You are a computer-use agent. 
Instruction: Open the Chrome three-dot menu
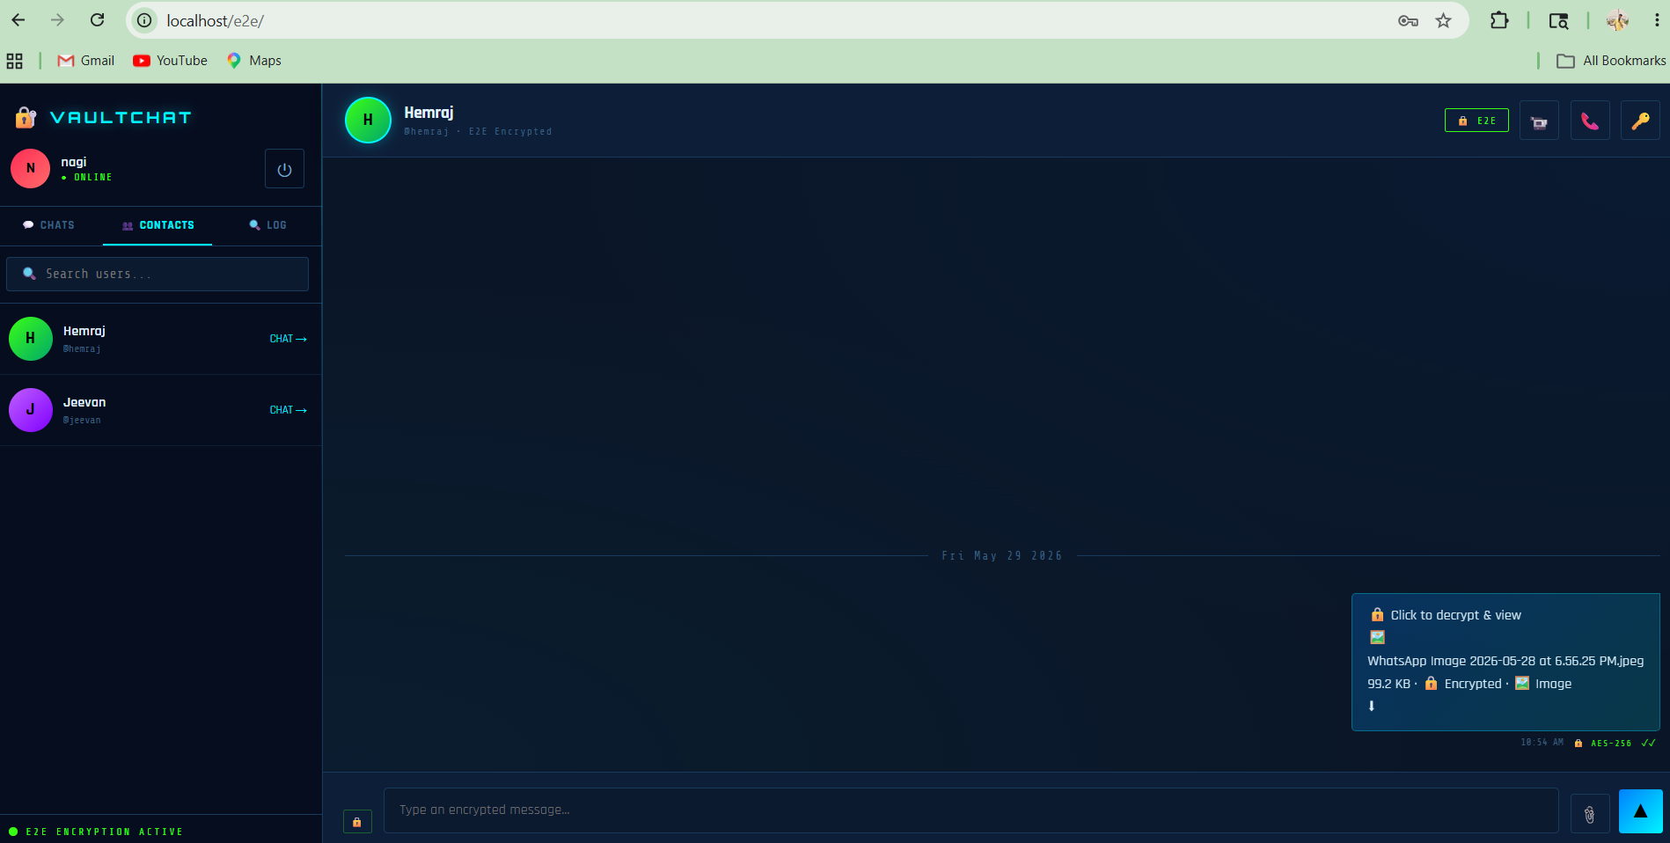point(1656,20)
